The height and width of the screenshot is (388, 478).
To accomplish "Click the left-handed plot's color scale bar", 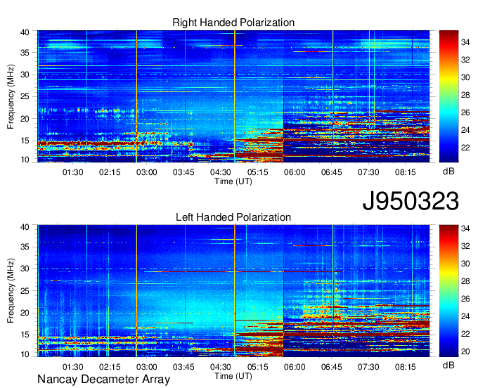I will 448,291.
